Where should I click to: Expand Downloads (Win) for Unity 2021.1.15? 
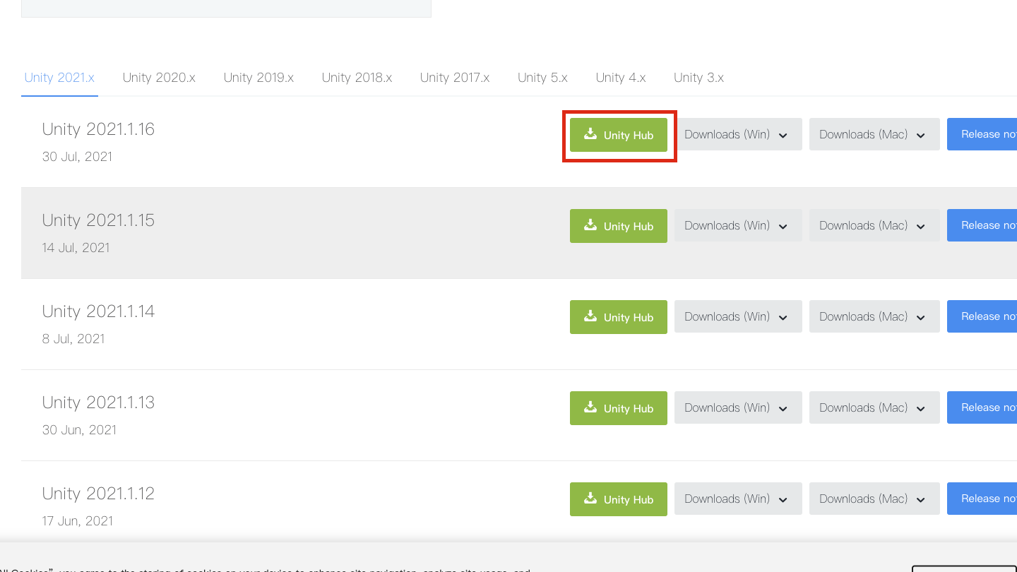click(x=738, y=225)
